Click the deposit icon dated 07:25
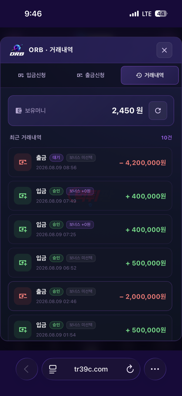182x396 pixels. click(x=23, y=229)
